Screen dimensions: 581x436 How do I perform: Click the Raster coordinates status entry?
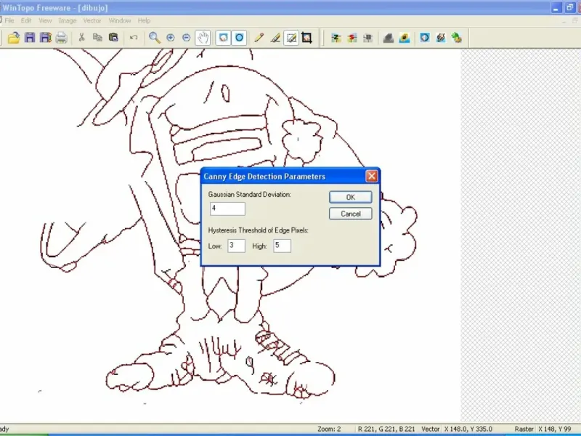pos(543,429)
